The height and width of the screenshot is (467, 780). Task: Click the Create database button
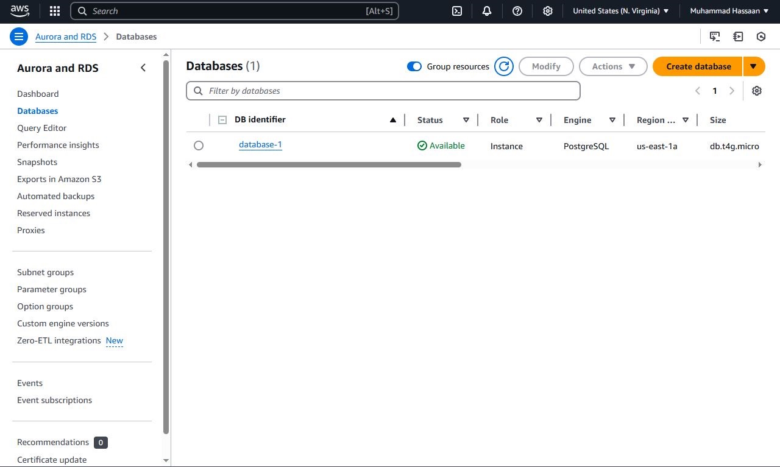(698, 66)
